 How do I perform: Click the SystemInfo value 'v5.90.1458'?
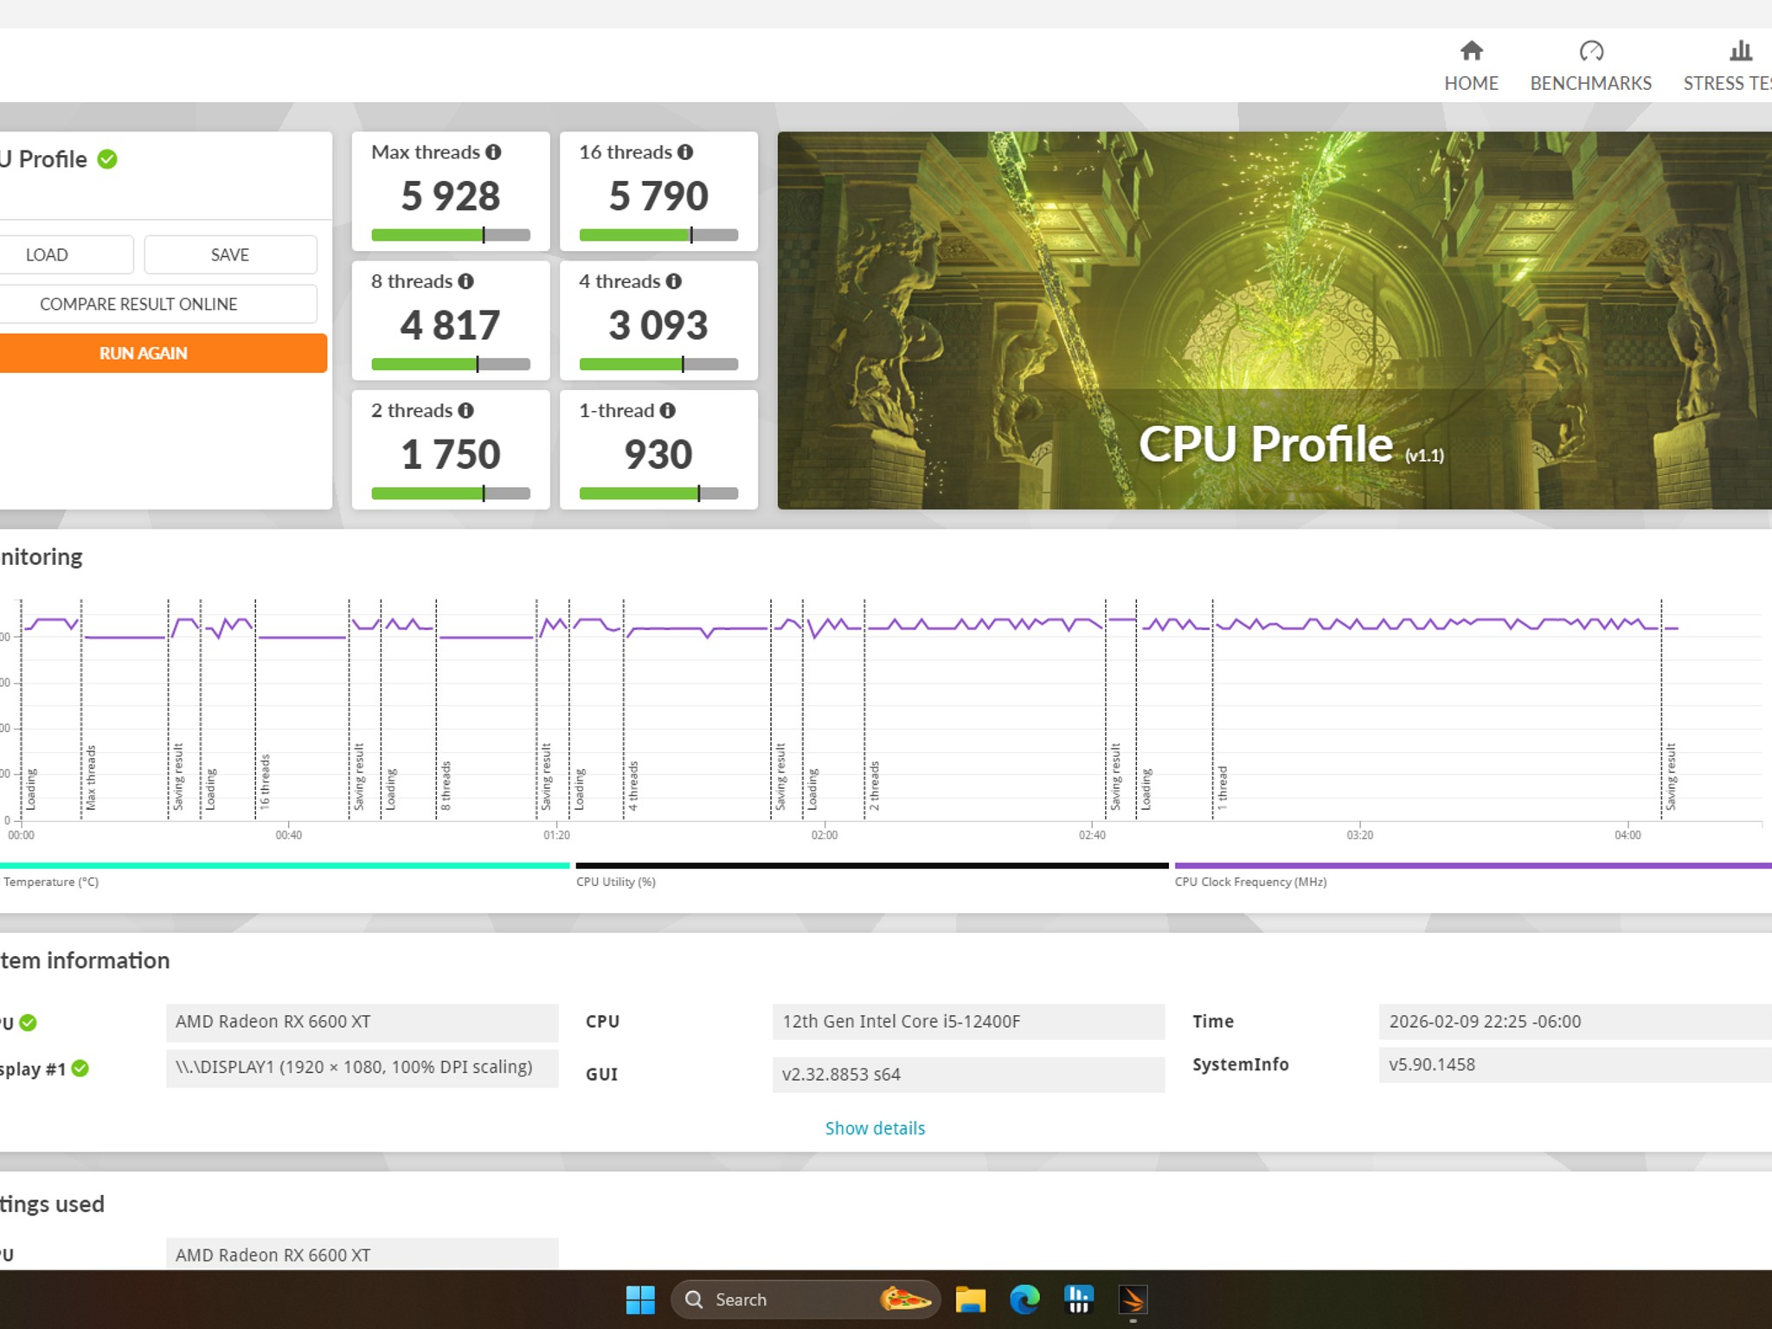[1575, 1065]
